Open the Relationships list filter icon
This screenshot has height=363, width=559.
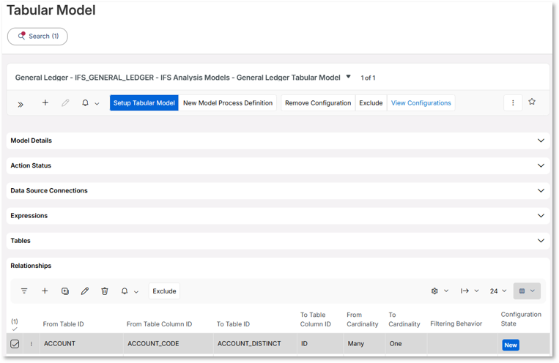[x=24, y=291]
